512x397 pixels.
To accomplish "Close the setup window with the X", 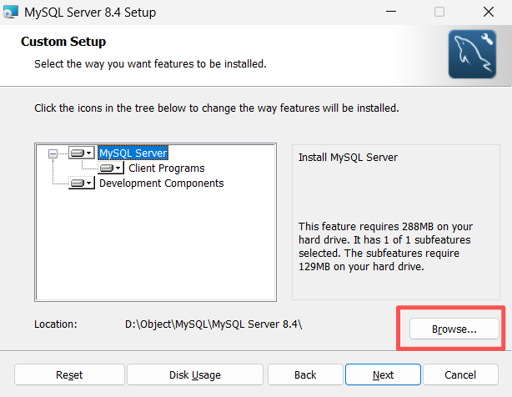I will pos(488,13).
